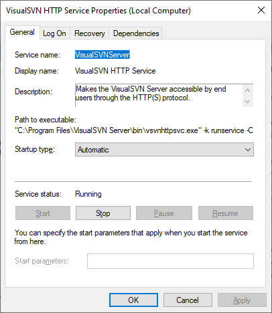
Task: Click the description scrollbar down arrow
Action: (247, 102)
